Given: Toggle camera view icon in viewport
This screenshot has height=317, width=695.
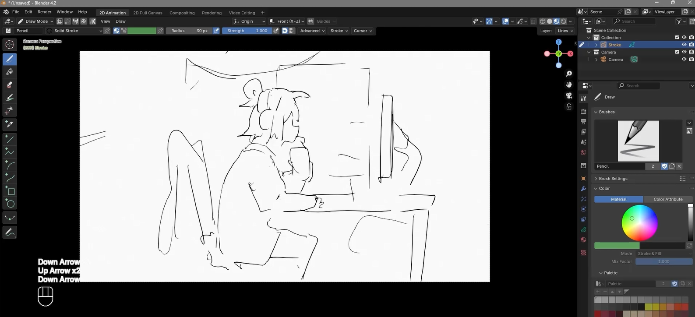Looking at the screenshot, I should pos(569,95).
